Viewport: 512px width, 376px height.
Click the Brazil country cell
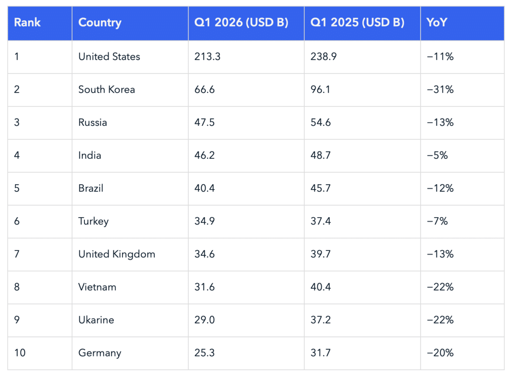(x=91, y=188)
